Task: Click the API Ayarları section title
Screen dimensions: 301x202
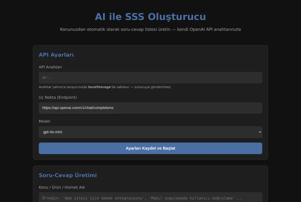Action: (56, 55)
